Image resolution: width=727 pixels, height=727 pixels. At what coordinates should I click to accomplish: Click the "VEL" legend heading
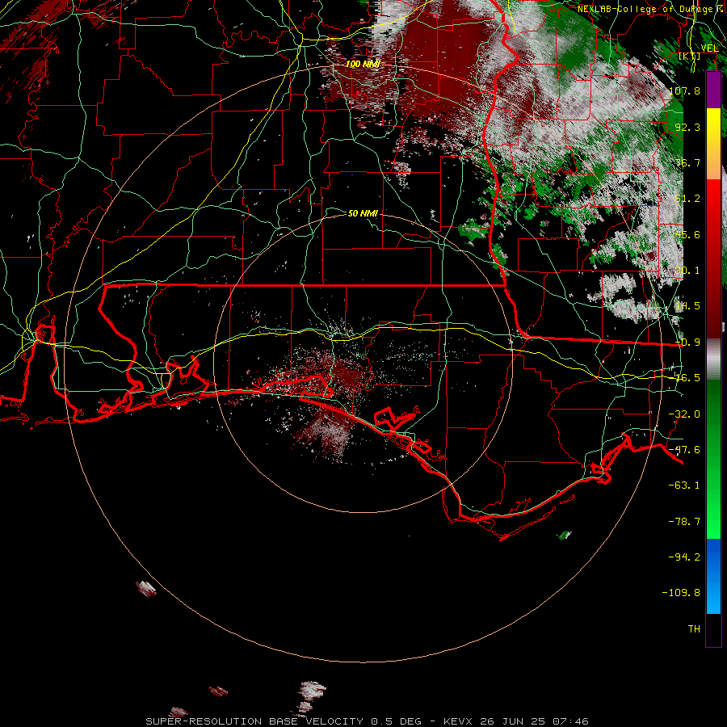point(709,48)
